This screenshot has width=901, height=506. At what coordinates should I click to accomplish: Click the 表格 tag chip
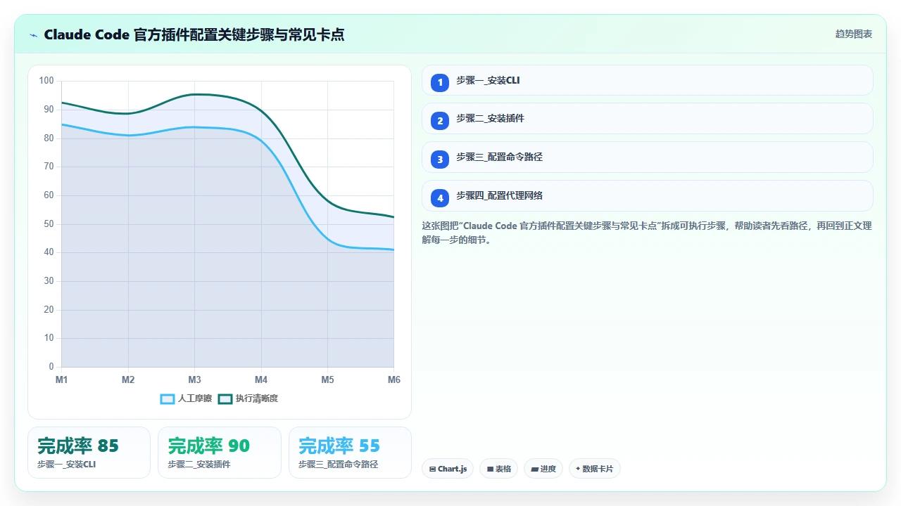[499, 469]
